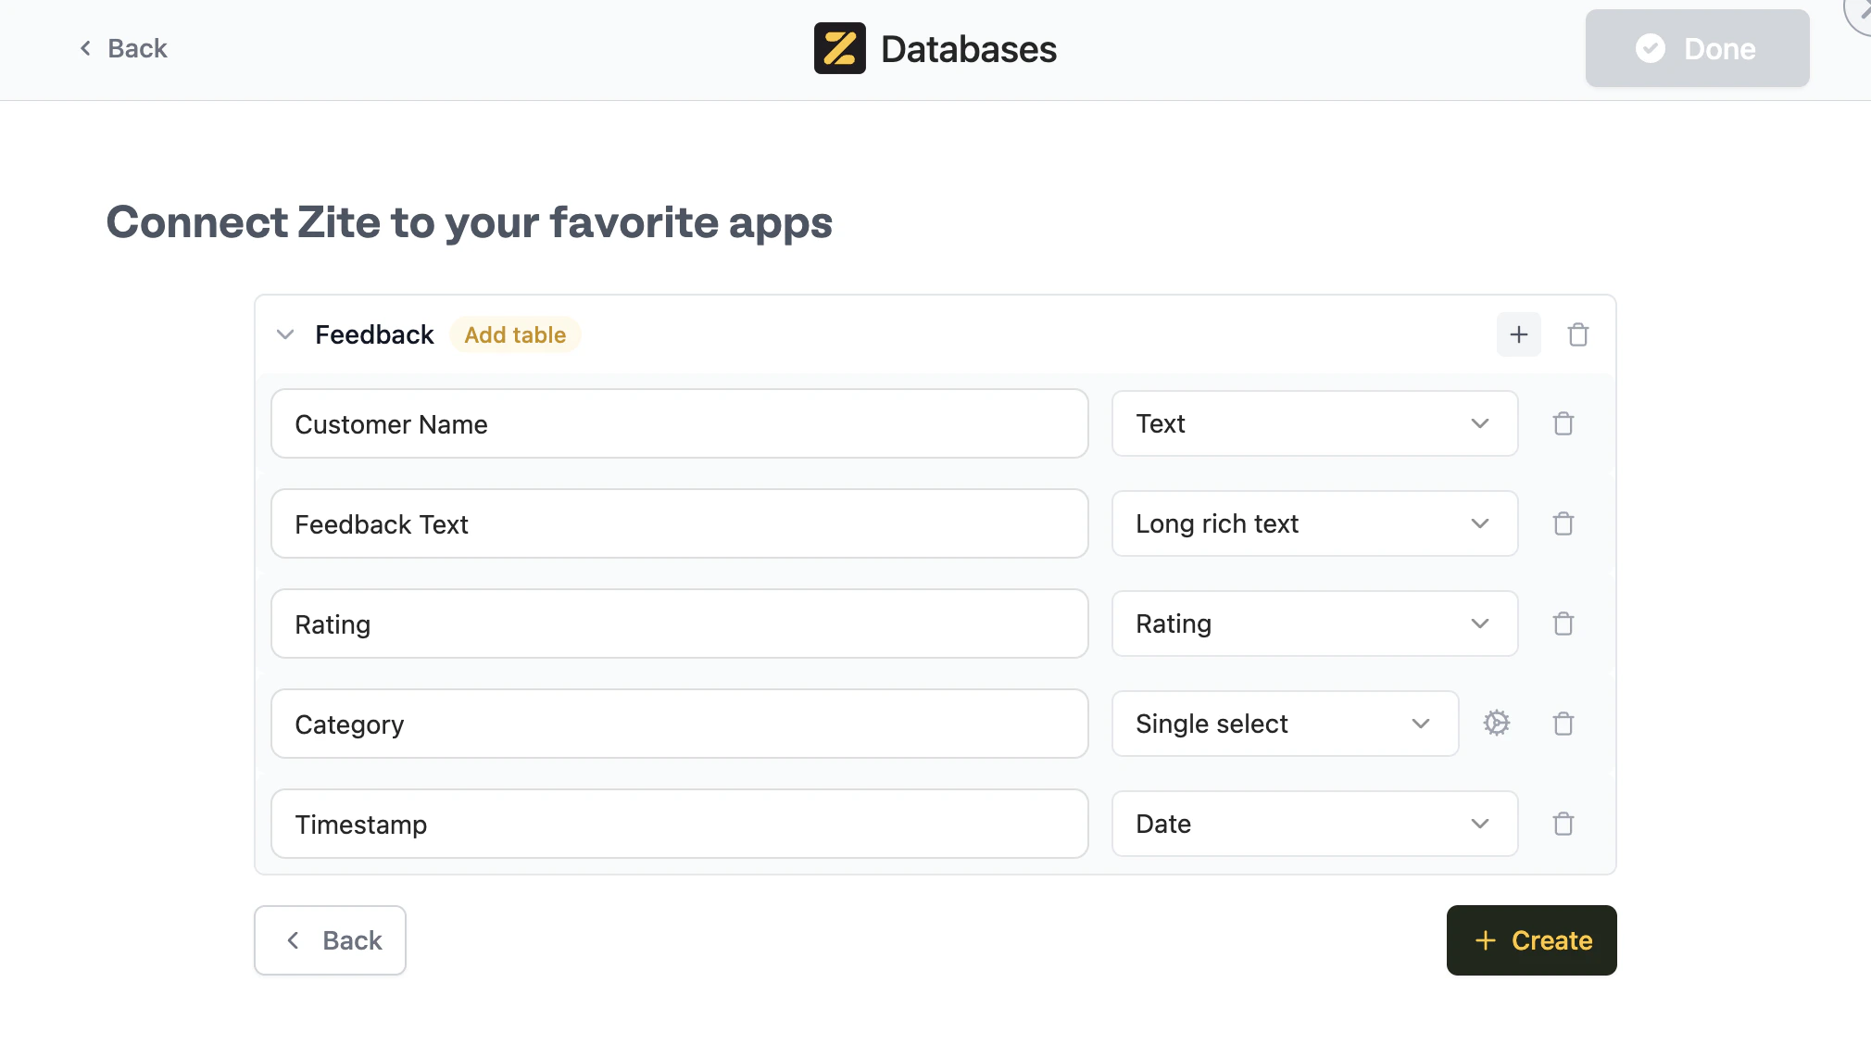Click the trash icon to delete the Feedback table

(1577, 334)
